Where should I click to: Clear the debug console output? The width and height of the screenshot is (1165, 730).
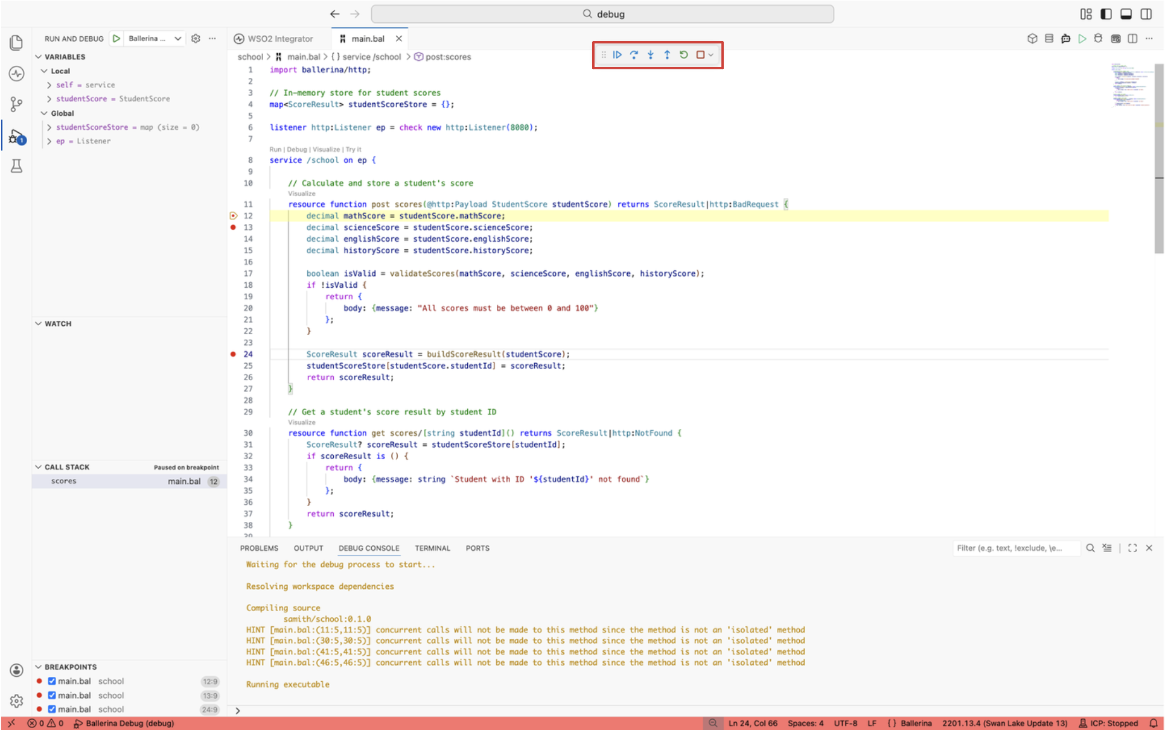click(x=1106, y=548)
